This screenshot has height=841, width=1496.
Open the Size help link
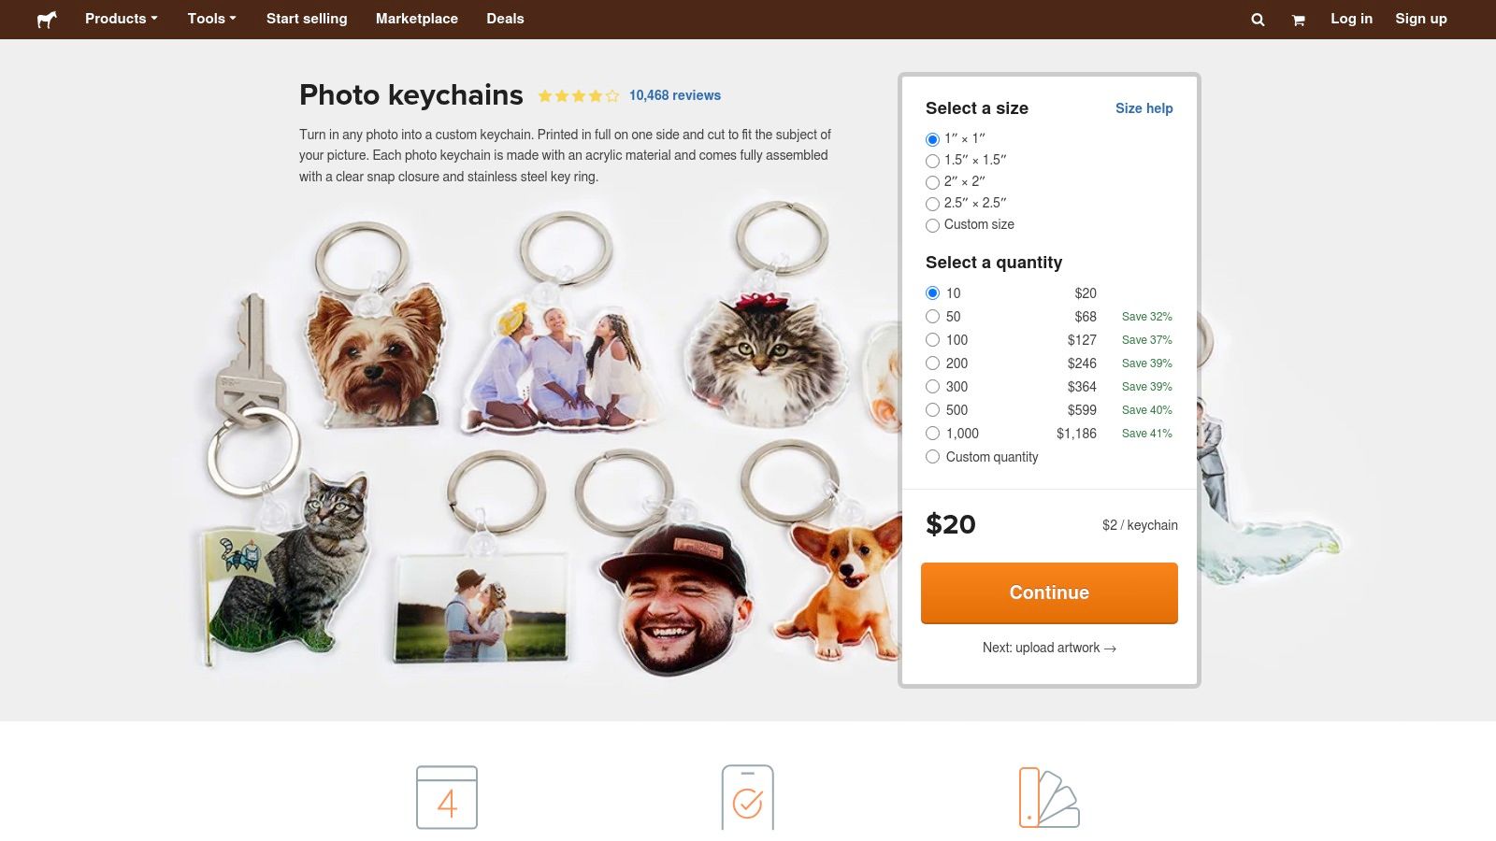(x=1144, y=108)
